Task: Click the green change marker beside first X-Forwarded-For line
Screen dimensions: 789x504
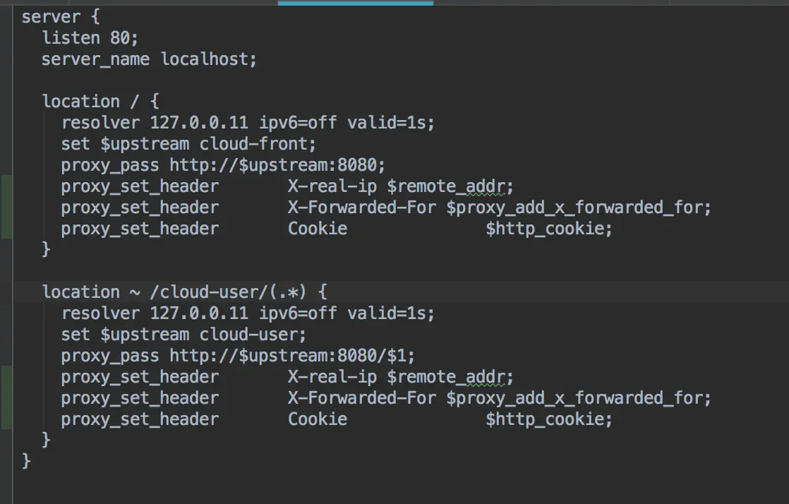Action: click(6, 207)
